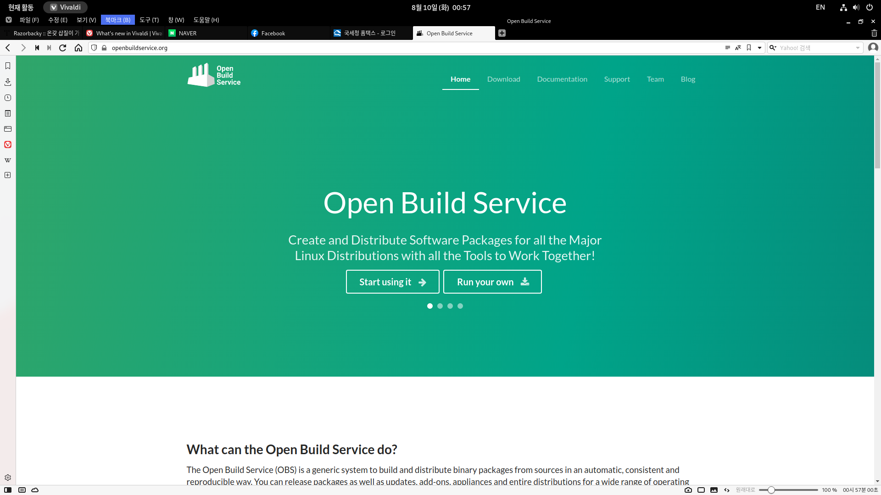Switch to the Razorbacky tab
The width and height of the screenshot is (881, 495).
click(41, 33)
